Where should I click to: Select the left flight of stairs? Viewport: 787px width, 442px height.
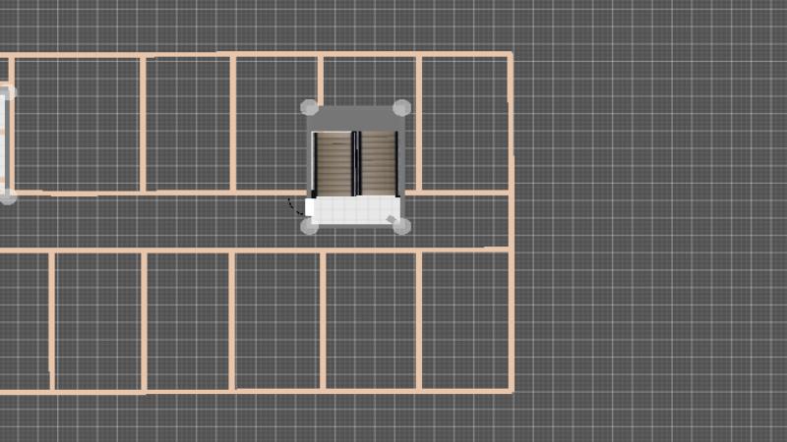(x=334, y=162)
